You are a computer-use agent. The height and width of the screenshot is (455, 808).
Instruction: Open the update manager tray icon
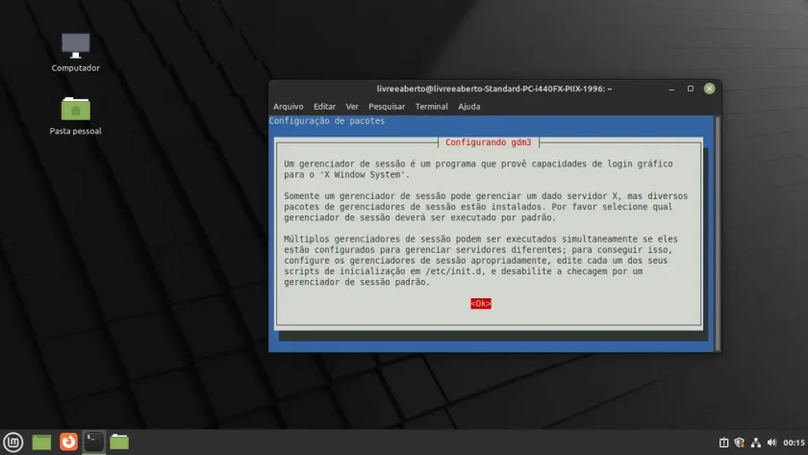[724, 442]
